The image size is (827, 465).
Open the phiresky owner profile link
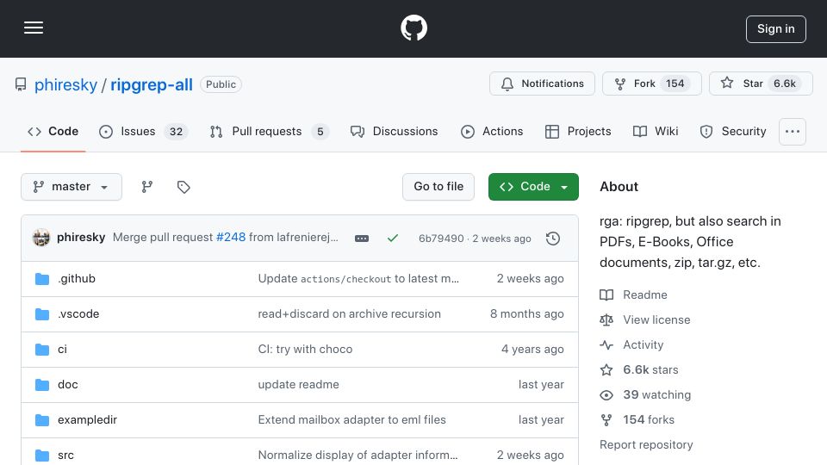coord(66,85)
